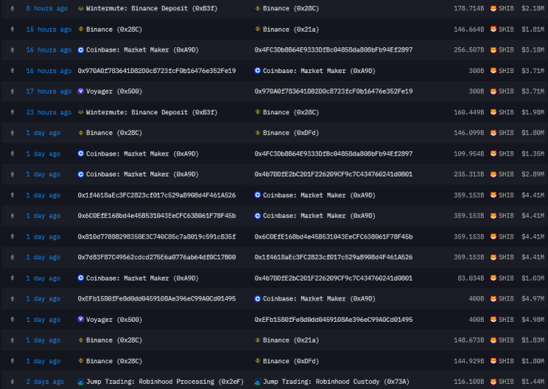Click the Wintermute logo in the 160.449B row

[x=80, y=112]
